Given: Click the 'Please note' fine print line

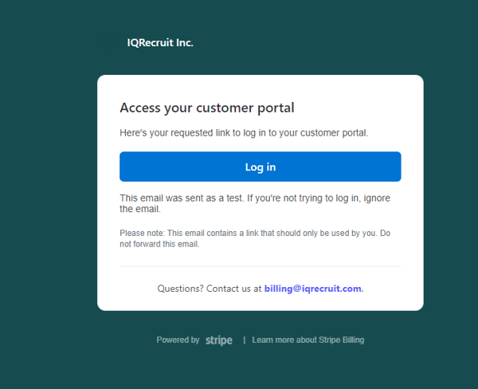Looking at the screenshot, I should (239, 233).
